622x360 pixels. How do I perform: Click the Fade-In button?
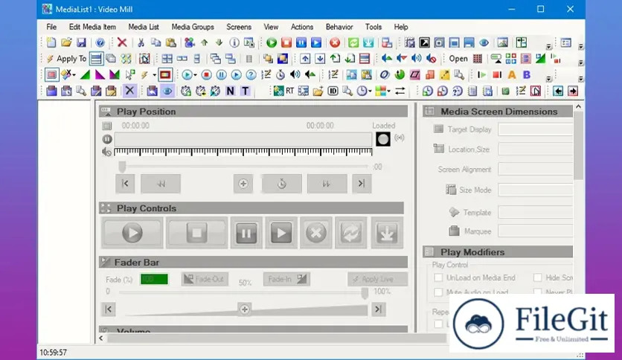pos(286,279)
